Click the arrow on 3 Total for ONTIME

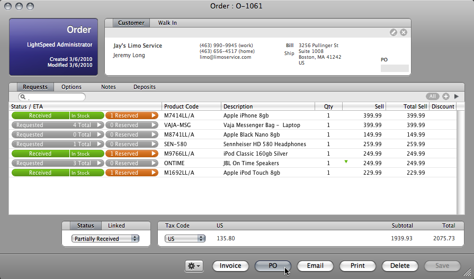[99, 163]
